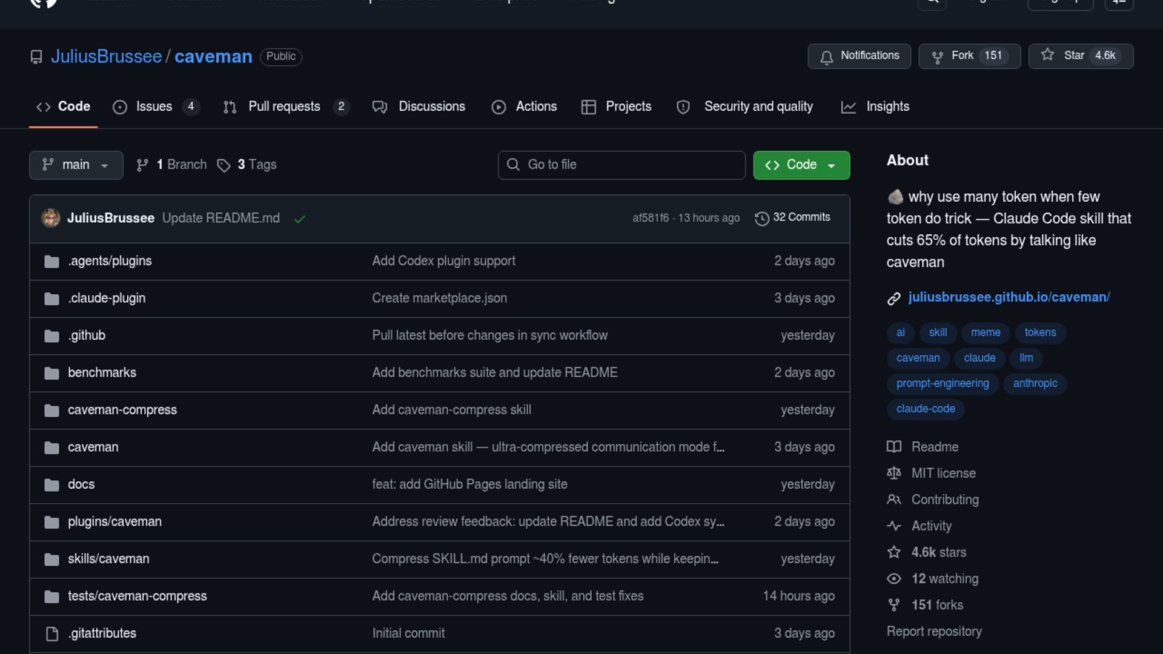Open the caveman-compress folder

pyautogui.click(x=122, y=410)
